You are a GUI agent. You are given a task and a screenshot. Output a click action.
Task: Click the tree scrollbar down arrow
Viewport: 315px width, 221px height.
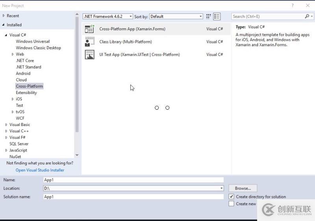pos(77,155)
